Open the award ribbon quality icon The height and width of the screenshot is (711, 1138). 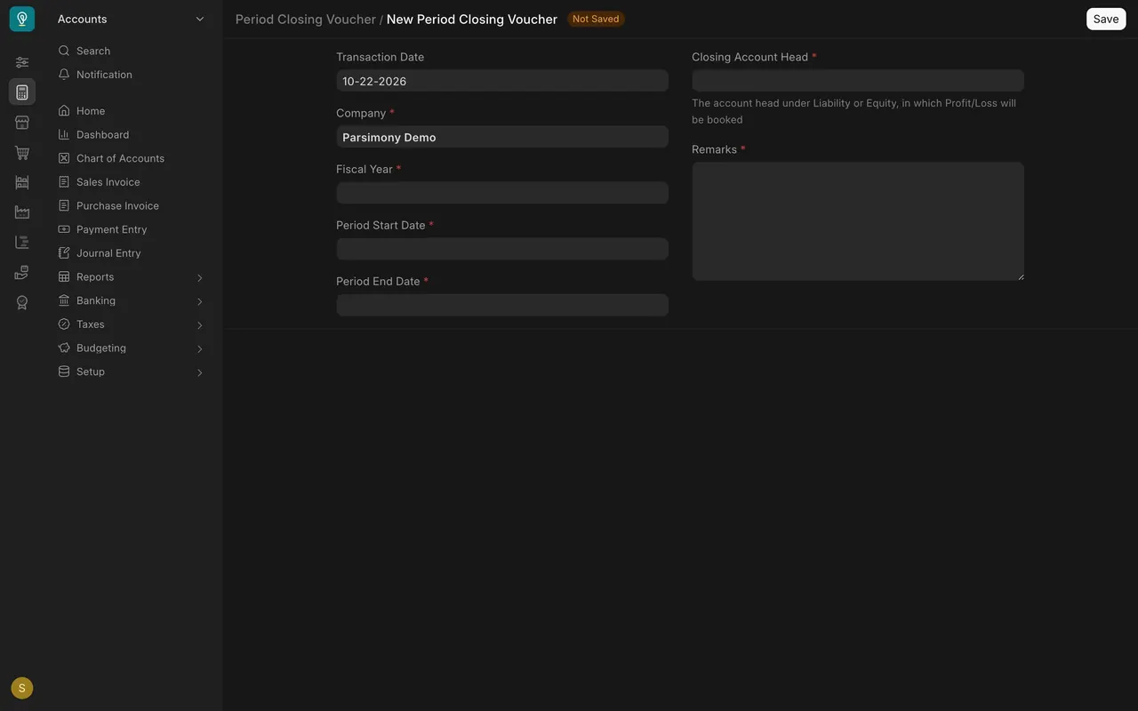pos(22,302)
